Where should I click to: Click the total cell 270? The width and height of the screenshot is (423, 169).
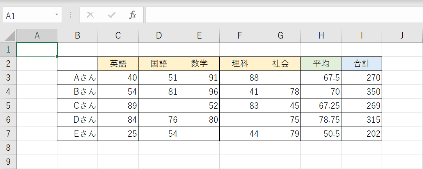[361, 78]
